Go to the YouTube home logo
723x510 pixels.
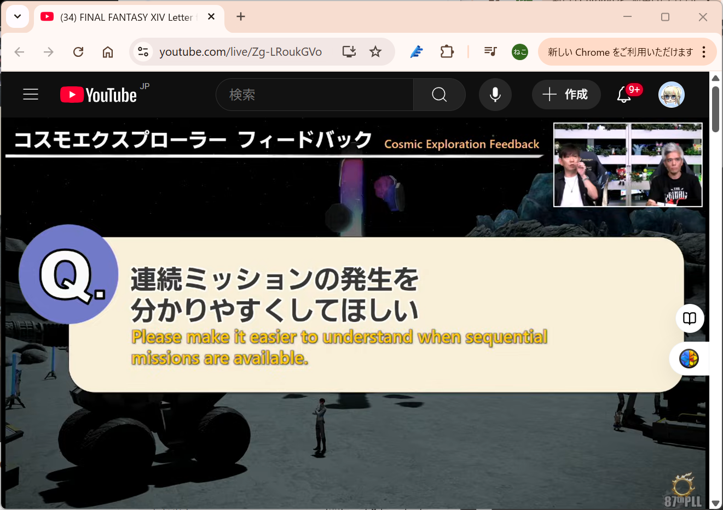pyautogui.click(x=99, y=95)
